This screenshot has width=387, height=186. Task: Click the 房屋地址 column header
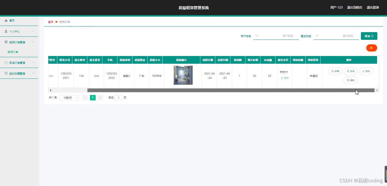[x=140, y=60]
